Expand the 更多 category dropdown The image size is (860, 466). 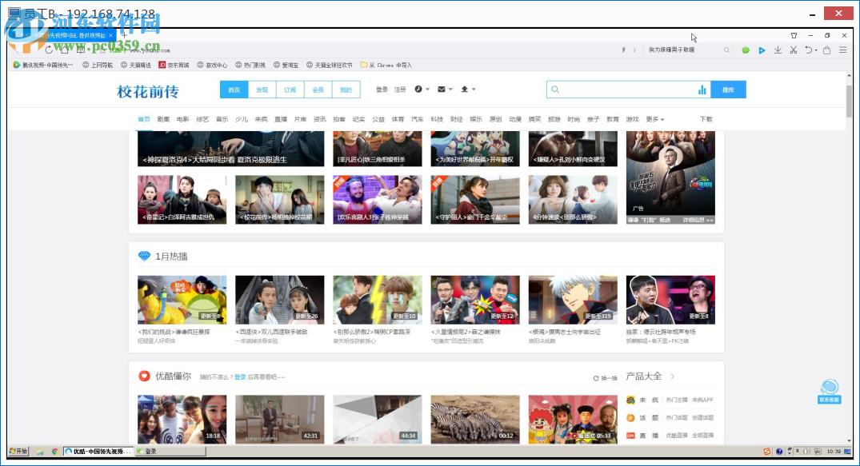pos(653,118)
